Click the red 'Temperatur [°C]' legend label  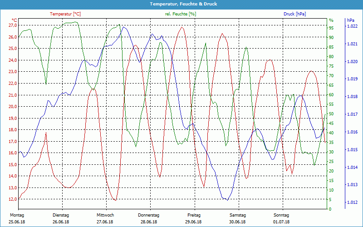pyautogui.click(x=65, y=14)
